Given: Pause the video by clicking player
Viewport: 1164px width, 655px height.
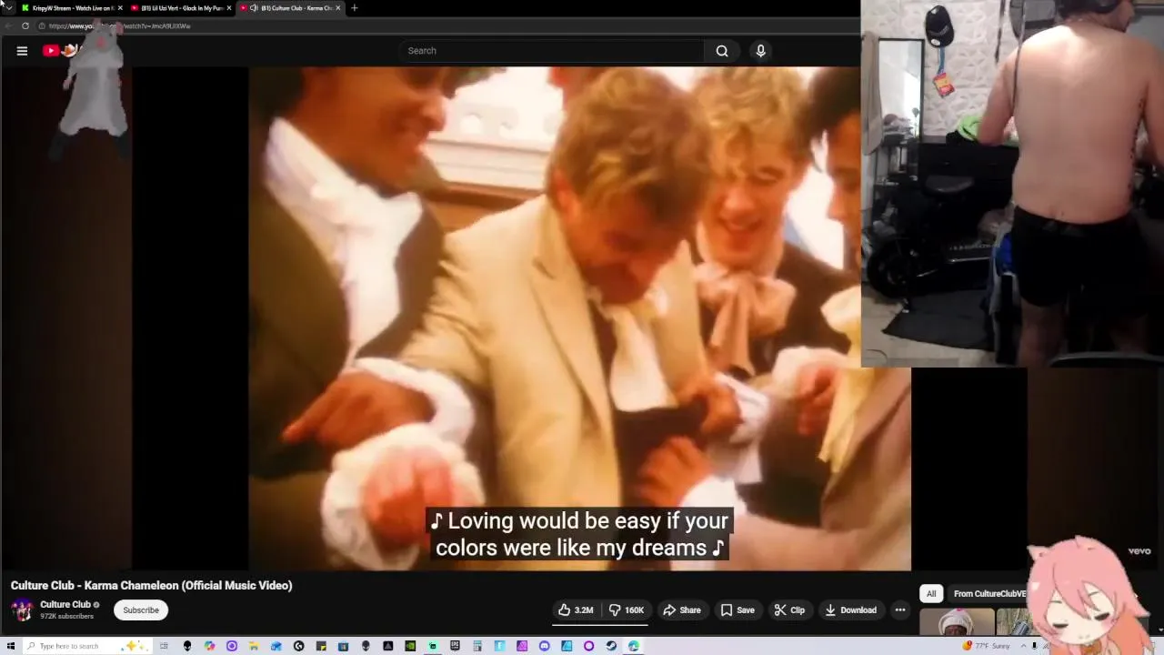Looking at the screenshot, I should (x=579, y=318).
